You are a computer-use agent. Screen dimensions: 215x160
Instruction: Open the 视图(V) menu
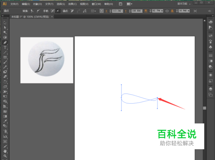click(x=84, y=4)
